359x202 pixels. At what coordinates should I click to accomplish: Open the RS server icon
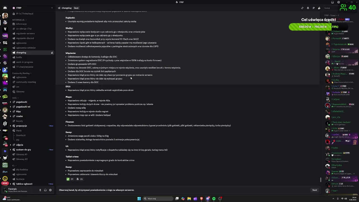tap(5, 43)
